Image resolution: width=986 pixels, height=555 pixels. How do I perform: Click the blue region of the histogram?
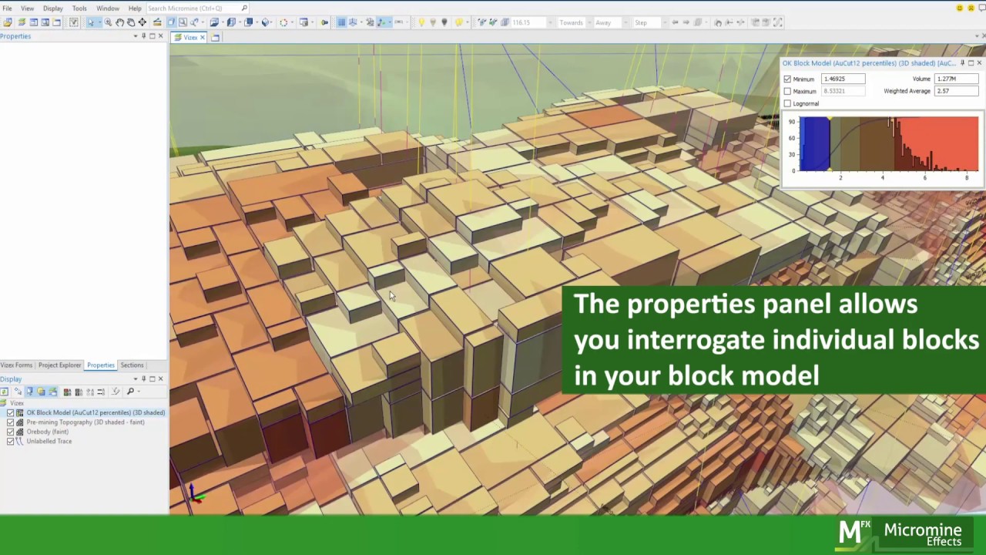(814, 144)
